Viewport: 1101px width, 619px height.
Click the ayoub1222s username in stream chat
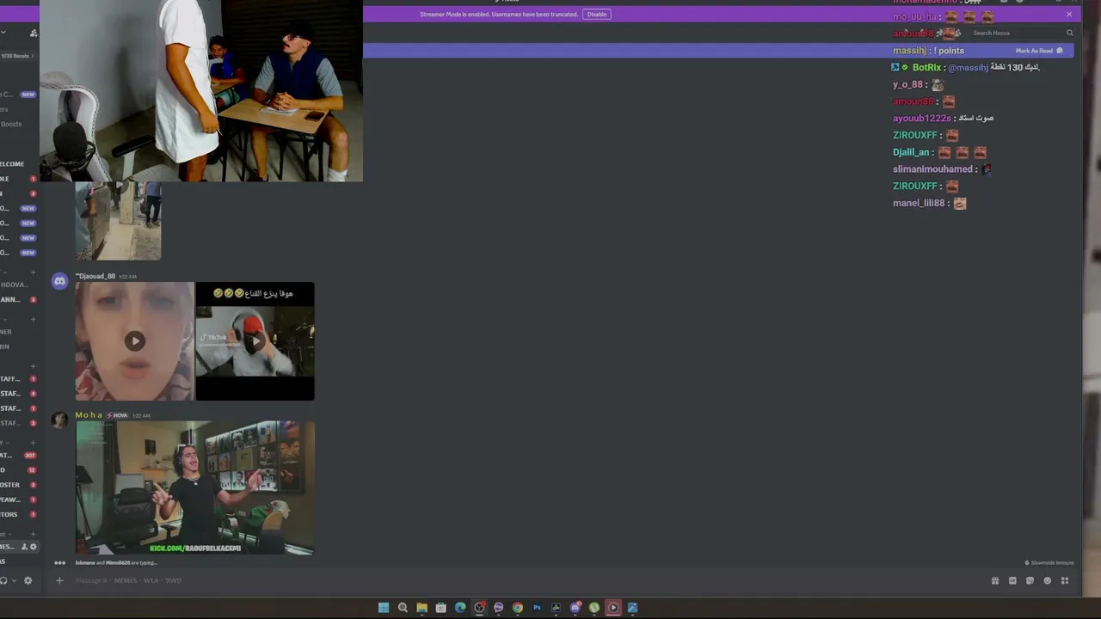click(x=921, y=119)
